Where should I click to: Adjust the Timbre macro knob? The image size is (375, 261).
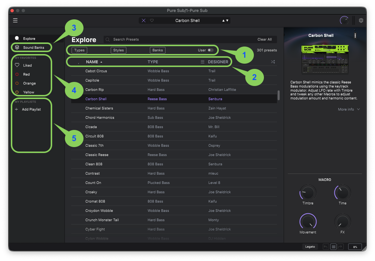click(x=308, y=192)
